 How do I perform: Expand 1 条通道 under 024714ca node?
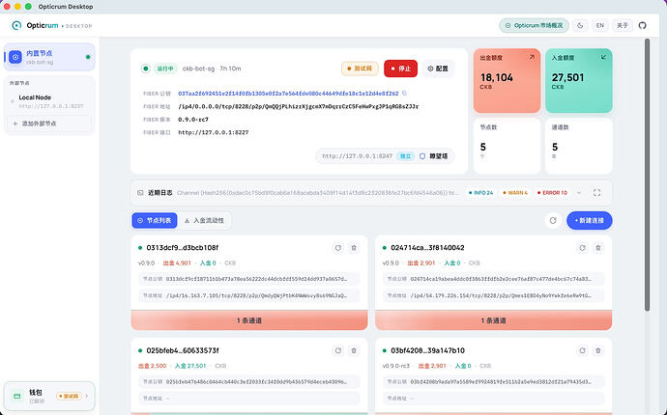pos(493,320)
